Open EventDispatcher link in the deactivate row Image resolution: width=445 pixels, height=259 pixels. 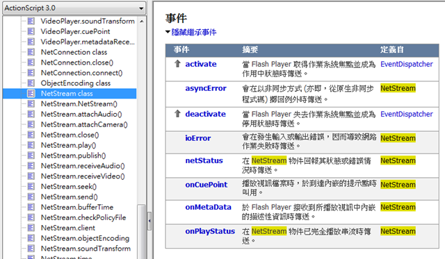406,114
